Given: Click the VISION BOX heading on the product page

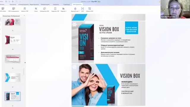Looking at the screenshot, I should [x=109, y=29].
